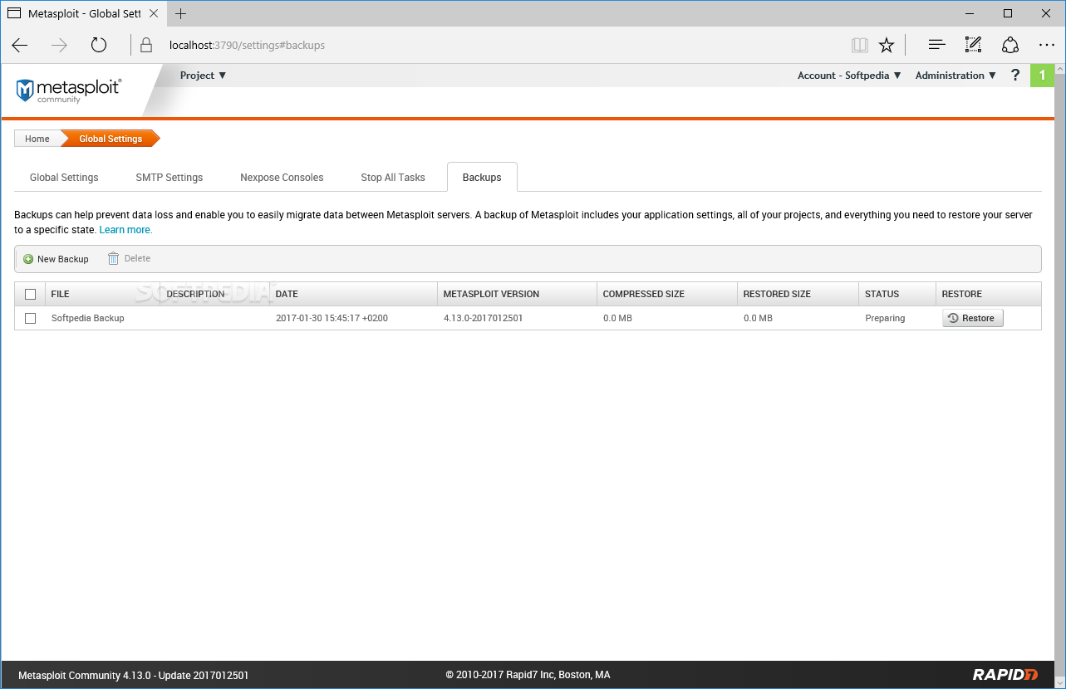Open the help question mark
The height and width of the screenshot is (689, 1066).
1014,75
